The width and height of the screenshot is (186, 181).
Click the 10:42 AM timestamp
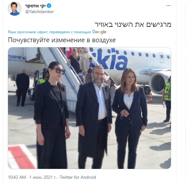tap(17, 177)
